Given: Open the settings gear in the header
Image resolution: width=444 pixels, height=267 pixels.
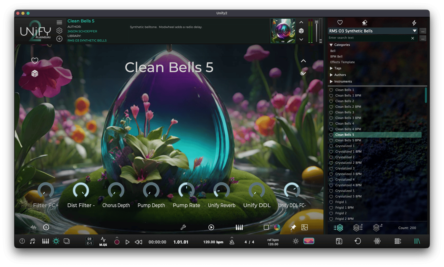Looking at the screenshot, I should pos(59,30).
